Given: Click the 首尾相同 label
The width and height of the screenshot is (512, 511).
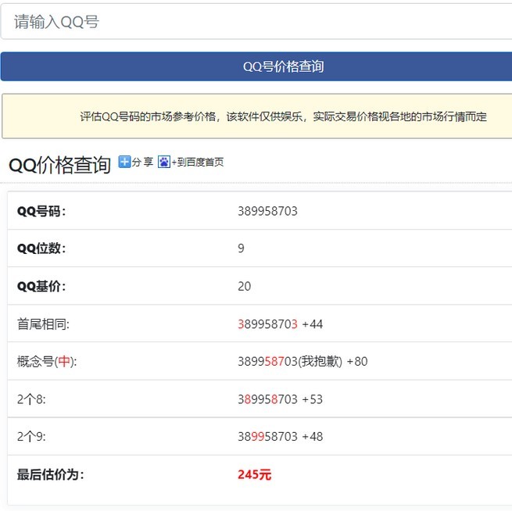Looking at the screenshot, I should tap(43, 324).
